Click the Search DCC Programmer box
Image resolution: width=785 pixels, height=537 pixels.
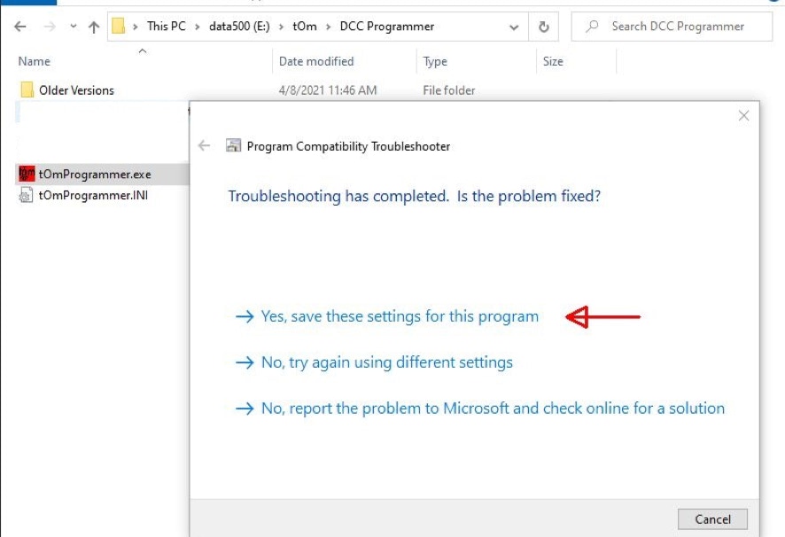[x=678, y=27]
